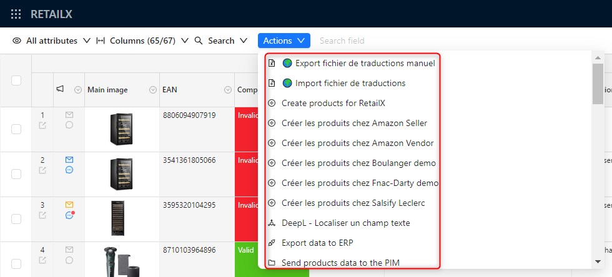Open row 4 edit link icon
This screenshot has width=612, height=277.
[42, 260]
